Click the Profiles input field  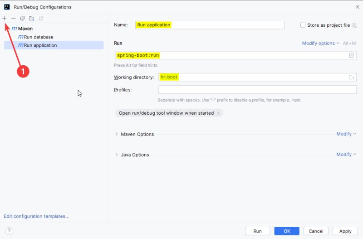[x=257, y=89]
